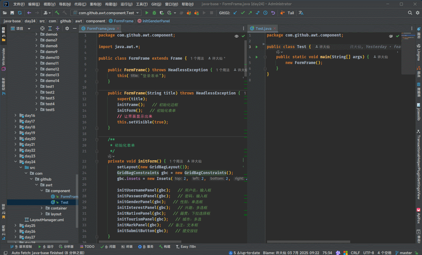Click the locate target icon in project panel
Screen dimensions: 422x255
[x=42, y=28]
